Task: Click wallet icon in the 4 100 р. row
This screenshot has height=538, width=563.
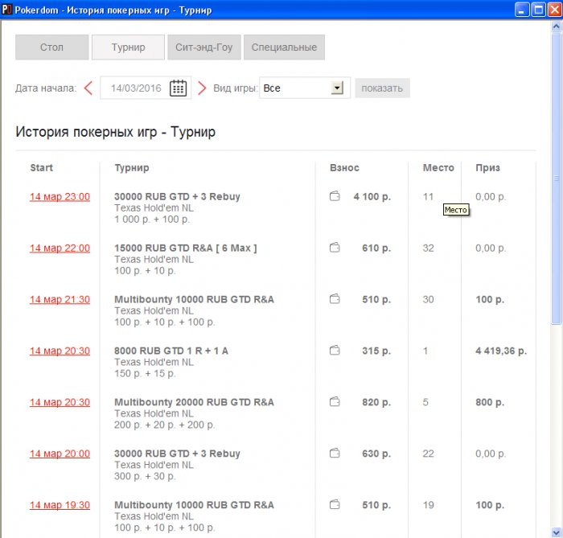Action: 335,196
